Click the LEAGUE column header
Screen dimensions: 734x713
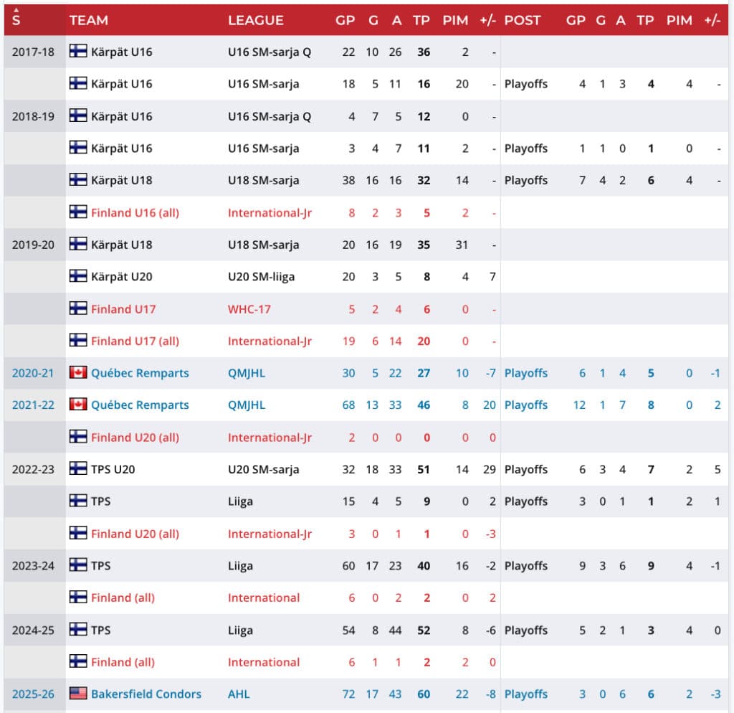(256, 20)
